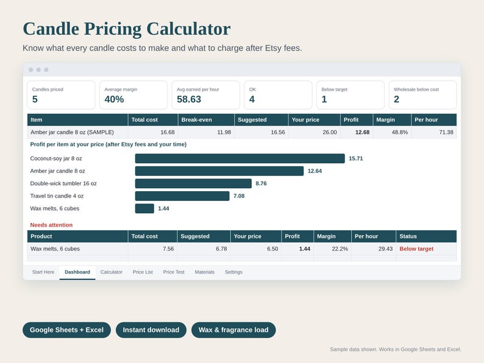Click the Amber jar candle 8 oz profit bar
Image resolution: width=484 pixels, height=363 pixels.
tap(219, 171)
